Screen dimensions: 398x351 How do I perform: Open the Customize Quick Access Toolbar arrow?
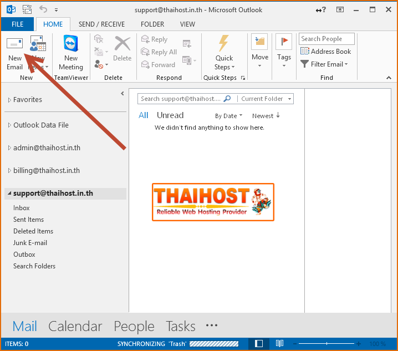pos(56,10)
